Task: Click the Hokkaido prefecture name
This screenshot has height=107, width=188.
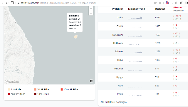Action: pyautogui.click(x=118, y=43)
